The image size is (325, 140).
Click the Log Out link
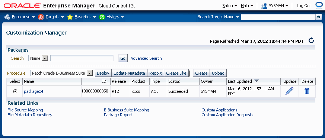pyautogui.click(x=304, y=6)
